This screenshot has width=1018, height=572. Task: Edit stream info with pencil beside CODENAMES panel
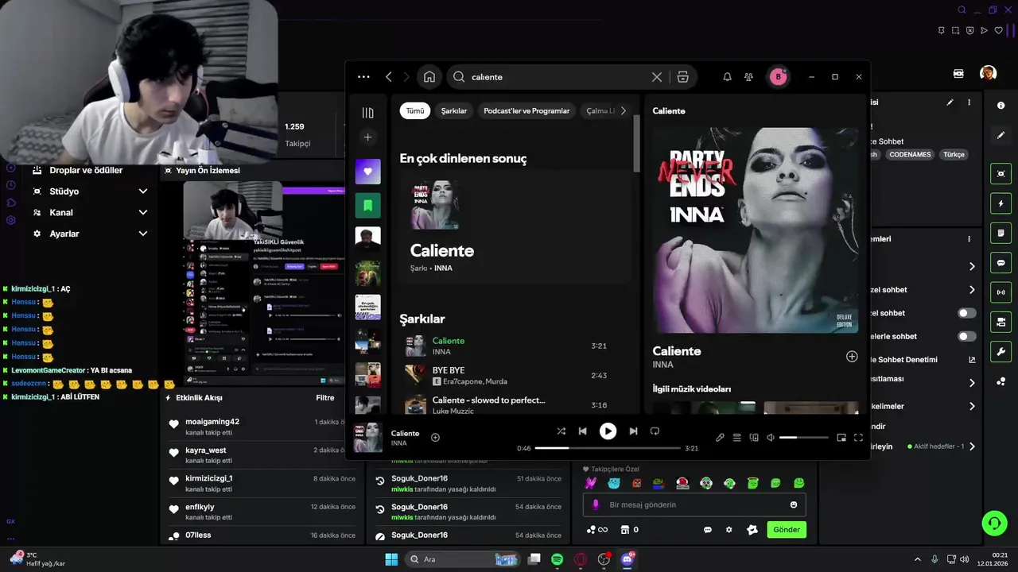tap(950, 102)
